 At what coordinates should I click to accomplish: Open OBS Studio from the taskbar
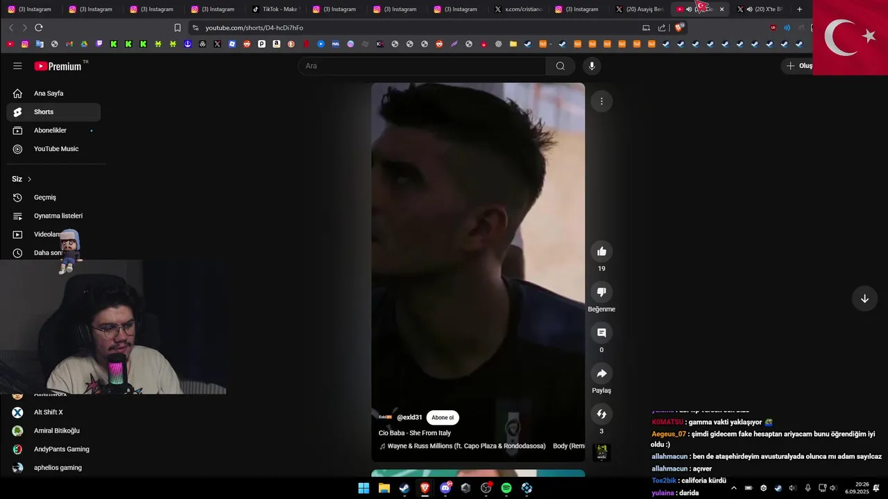(486, 488)
